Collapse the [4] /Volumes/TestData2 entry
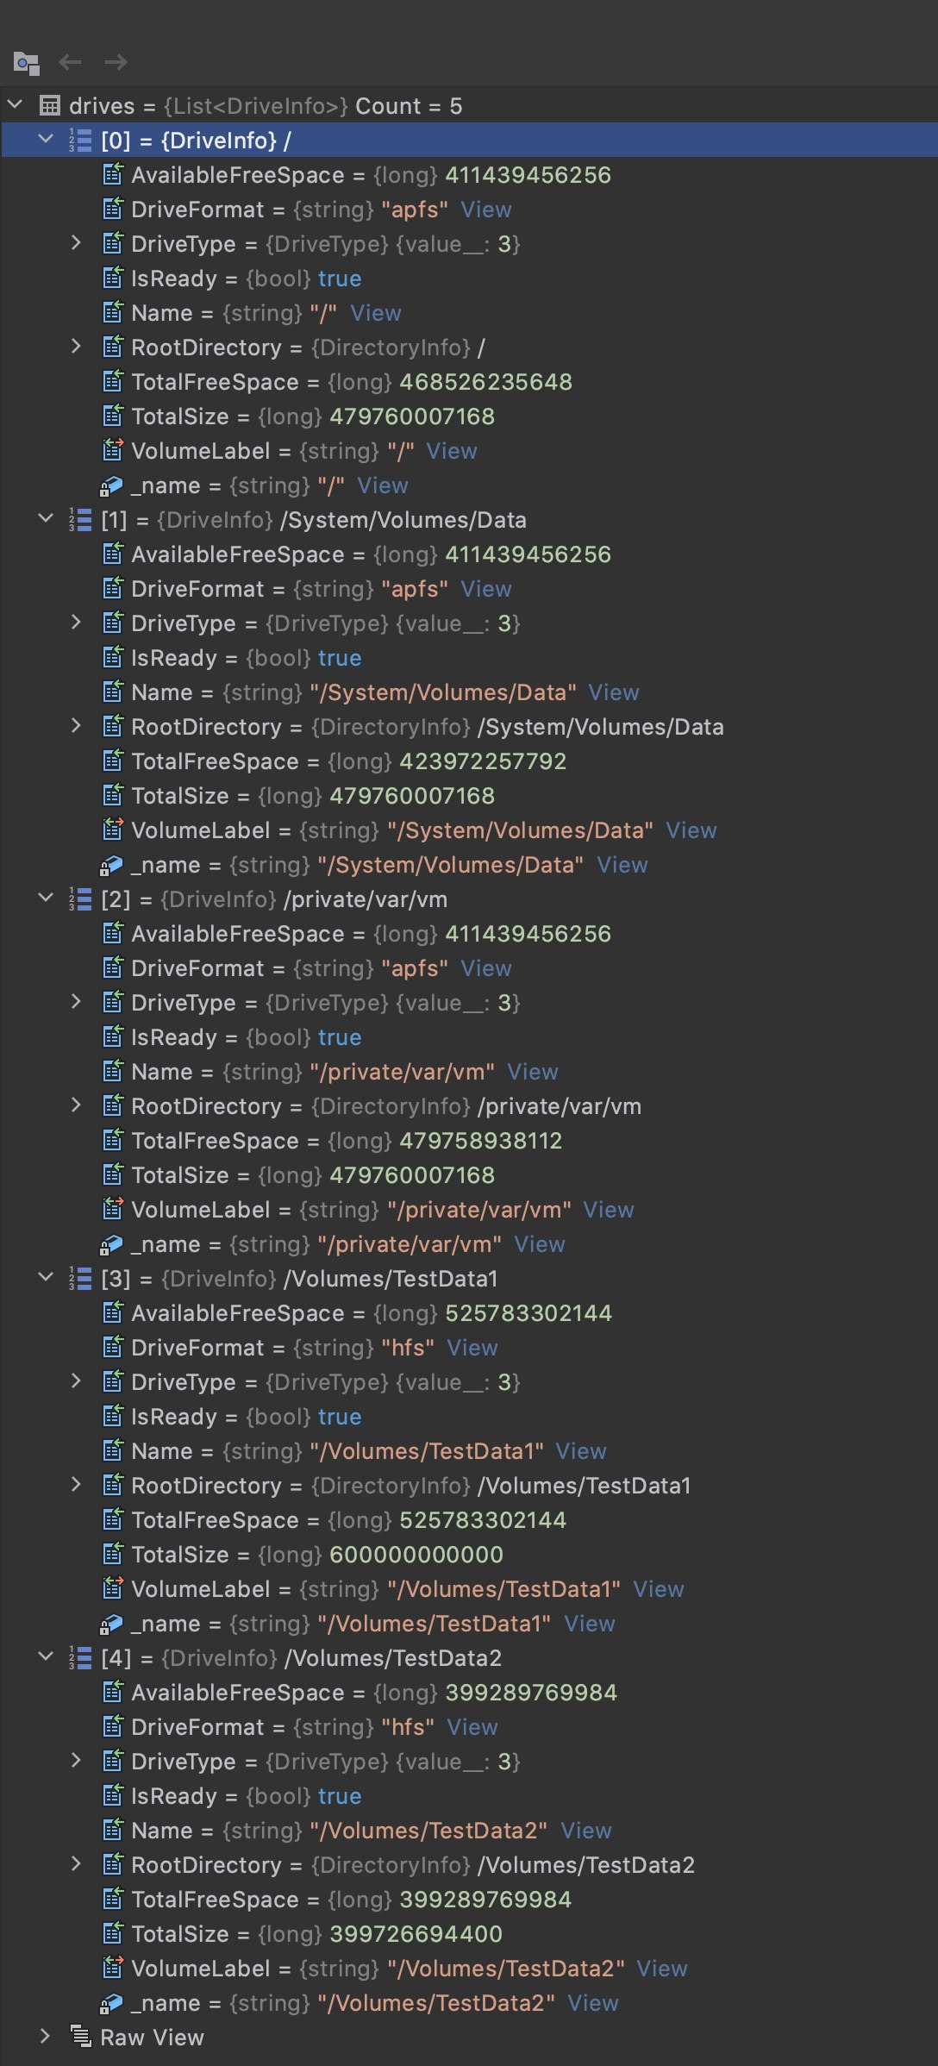Image resolution: width=938 pixels, height=2066 pixels. [x=46, y=1657]
